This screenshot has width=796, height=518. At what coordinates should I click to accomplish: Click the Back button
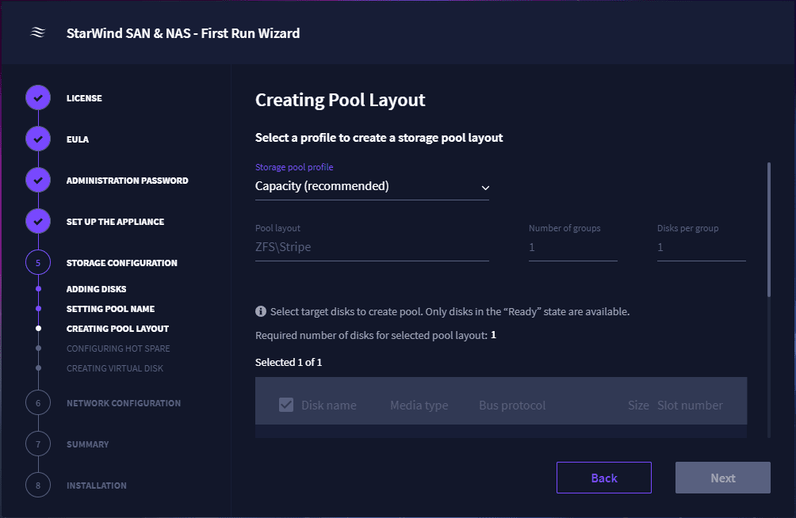tap(604, 478)
